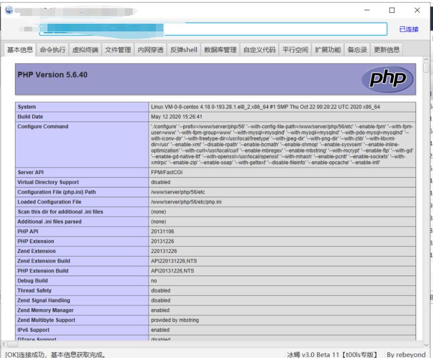The image size is (433, 358).
Task: Click the php logo in the header
Action: [x=388, y=79]
